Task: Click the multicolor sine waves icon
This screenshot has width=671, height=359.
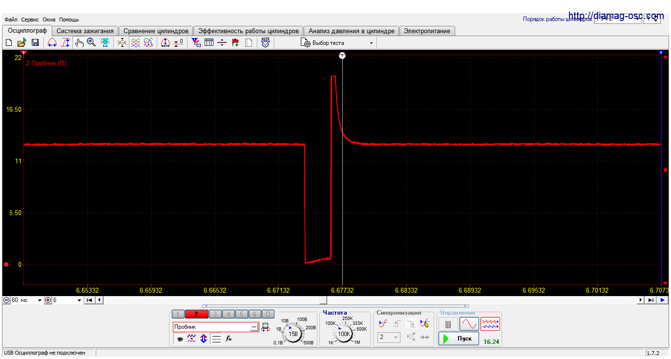Action: 148,43
